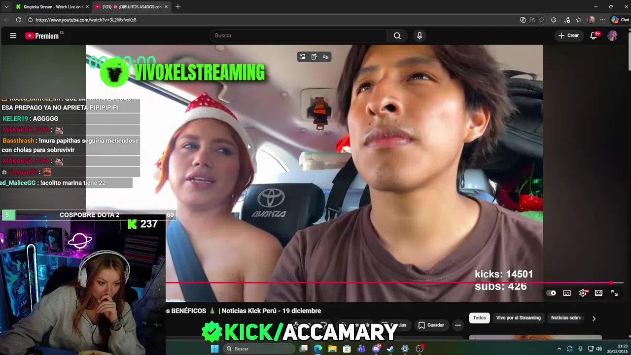Add page to favorites star icon

point(541,20)
